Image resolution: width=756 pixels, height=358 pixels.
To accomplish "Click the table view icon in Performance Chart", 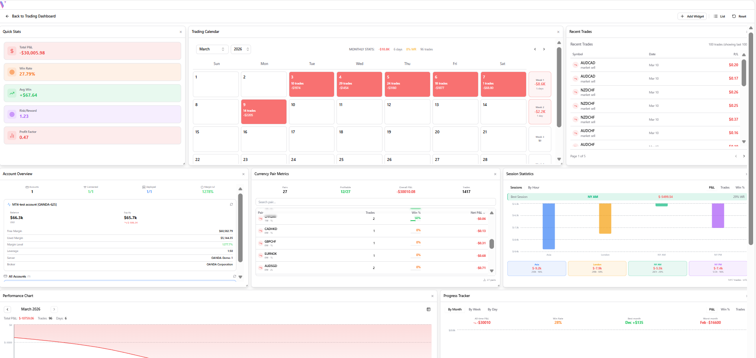I will 428,309.
